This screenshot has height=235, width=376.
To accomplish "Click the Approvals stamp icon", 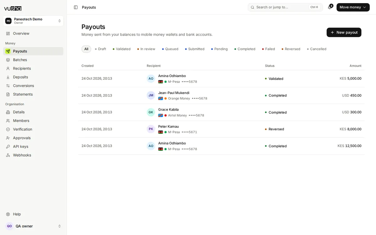I will click(x=8, y=138).
